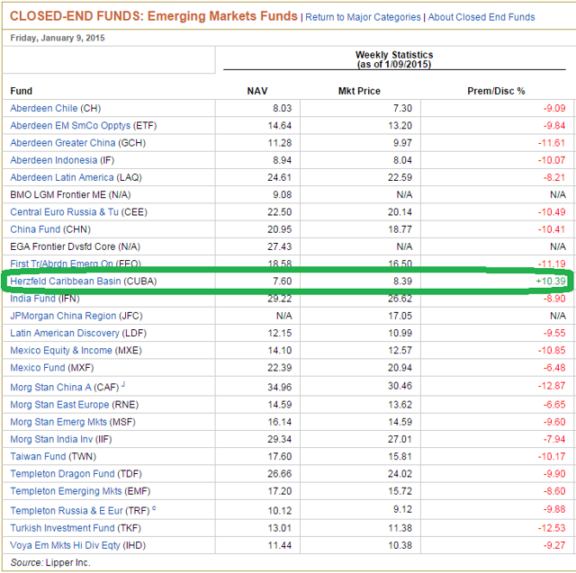Select Templeton Dragon Fund link
Image resolution: width=576 pixels, height=573 pixels.
tap(62, 474)
